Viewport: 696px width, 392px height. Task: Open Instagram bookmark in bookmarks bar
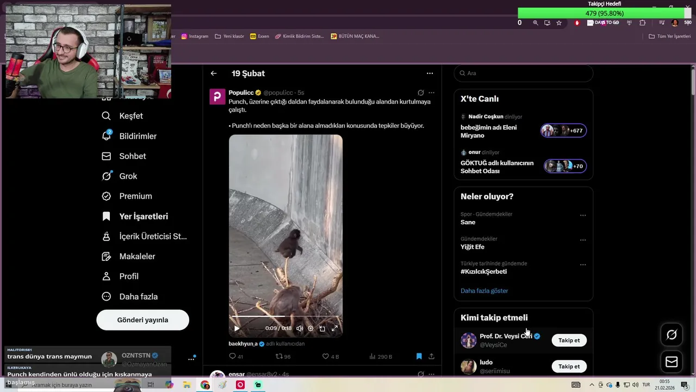(x=195, y=36)
